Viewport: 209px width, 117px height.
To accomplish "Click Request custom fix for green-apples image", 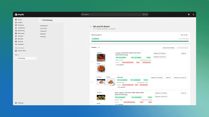I will coord(161,97).
